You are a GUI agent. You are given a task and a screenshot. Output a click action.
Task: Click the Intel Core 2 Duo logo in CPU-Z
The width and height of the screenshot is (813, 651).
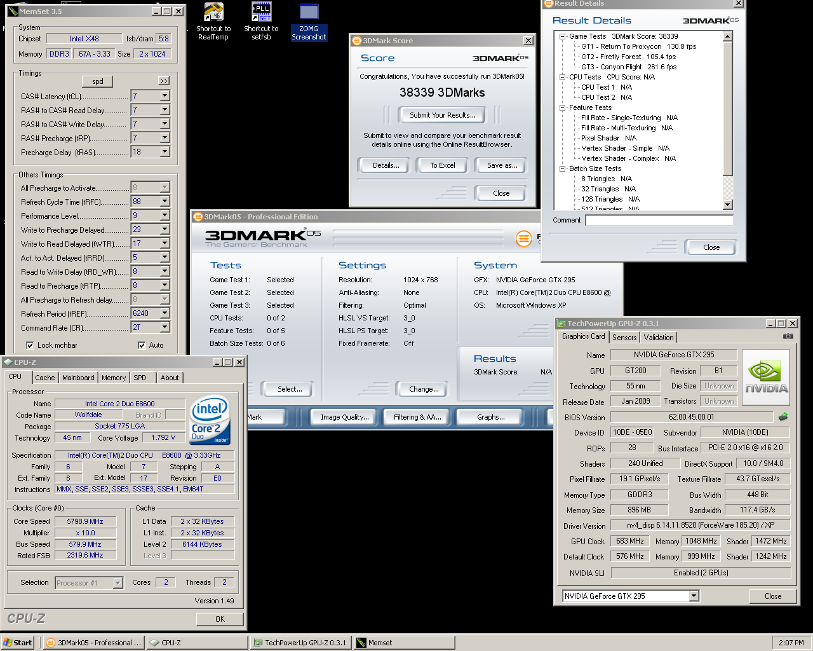pyautogui.click(x=210, y=421)
